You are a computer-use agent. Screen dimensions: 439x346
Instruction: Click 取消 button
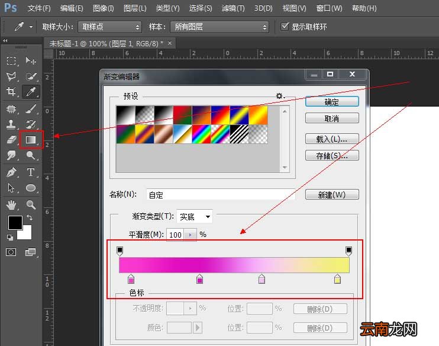coord(332,118)
